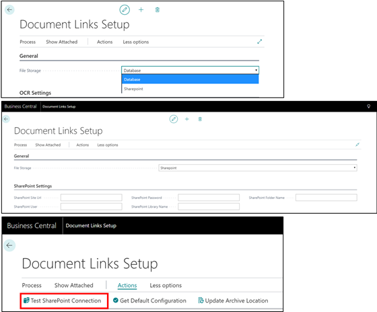Viewport: 377px width, 312px height.
Task: Click Document Links Setup breadcrumb in bottom header
Action: [91, 225]
